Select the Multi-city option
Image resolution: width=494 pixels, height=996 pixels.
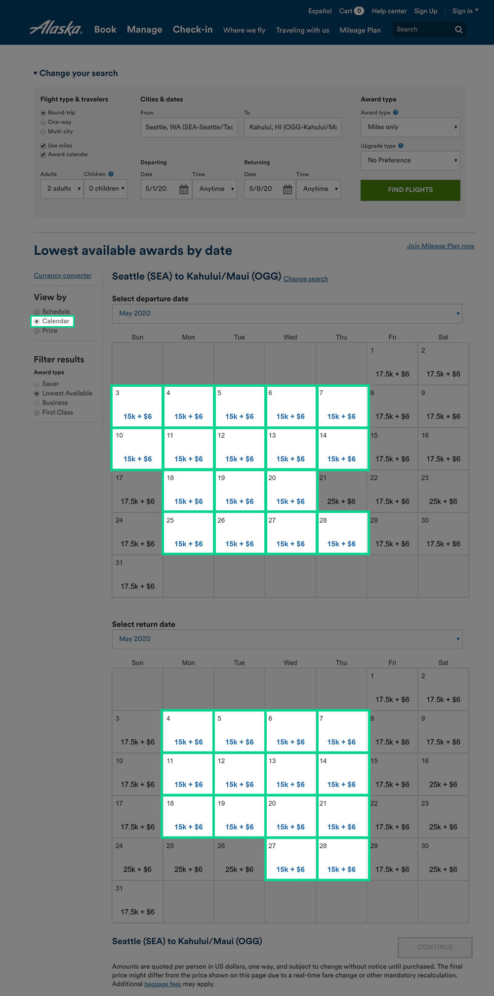coord(43,131)
